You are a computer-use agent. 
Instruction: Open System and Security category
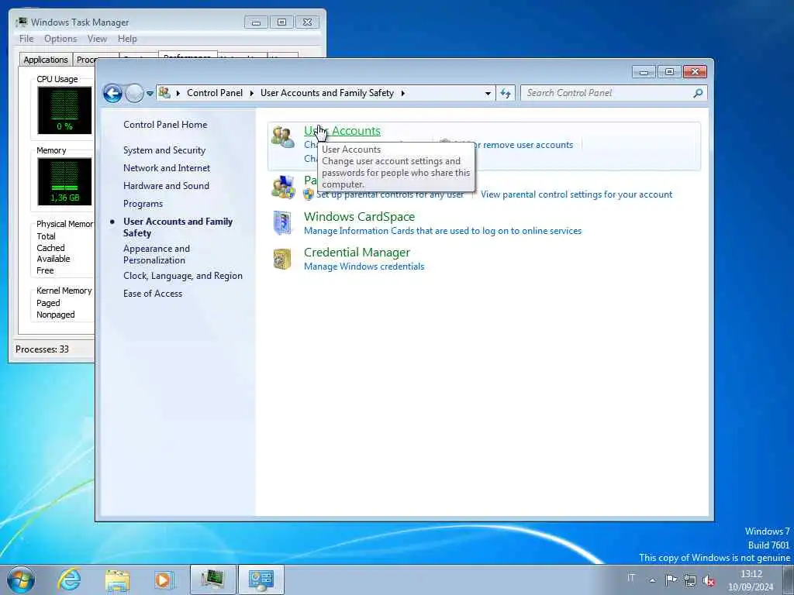click(x=164, y=150)
